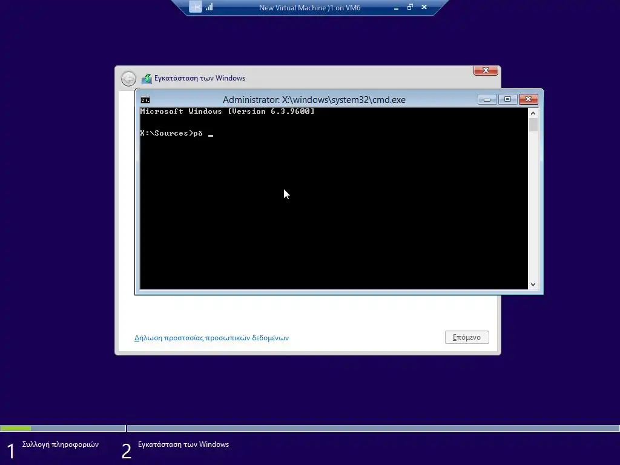Click the green setup progress bar

(x=16, y=428)
